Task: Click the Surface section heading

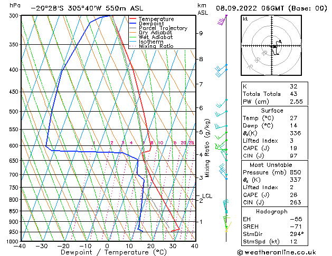Action: point(272,111)
